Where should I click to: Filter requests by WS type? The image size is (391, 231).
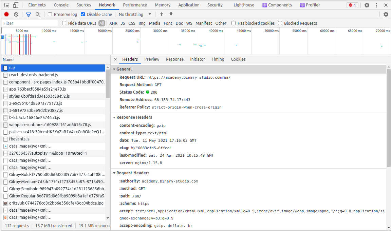[189, 23]
